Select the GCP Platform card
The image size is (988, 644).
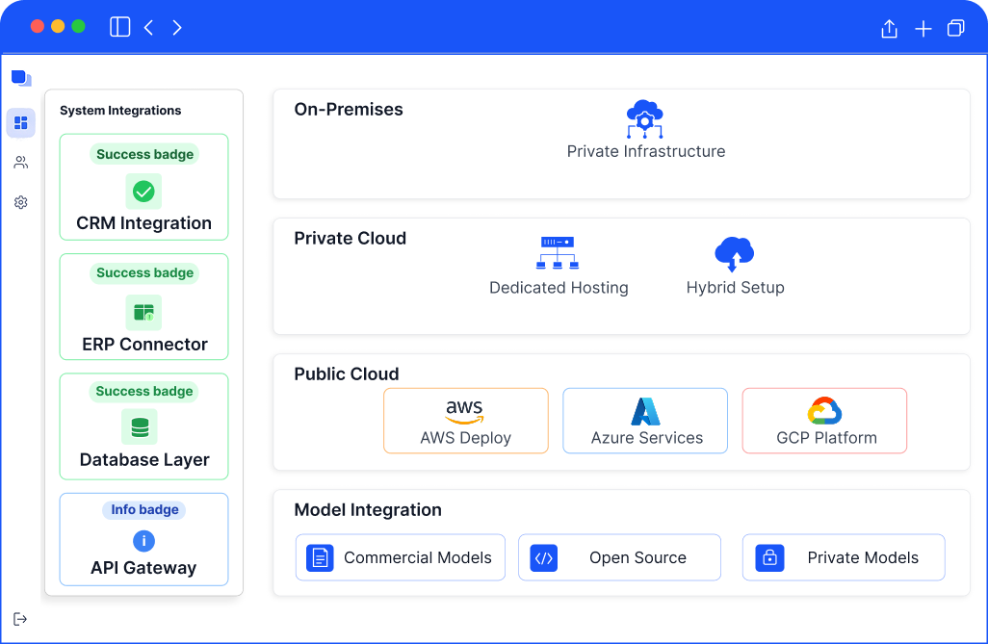[825, 421]
